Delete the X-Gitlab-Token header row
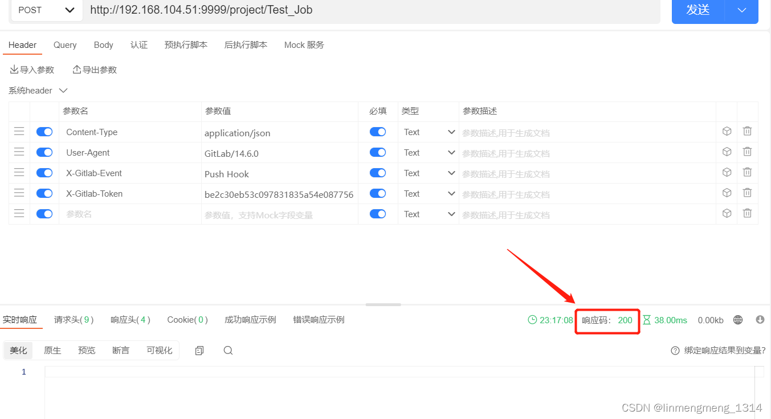This screenshot has height=419, width=771. tap(747, 193)
